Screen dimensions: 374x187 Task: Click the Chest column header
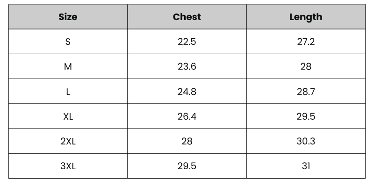click(x=187, y=17)
